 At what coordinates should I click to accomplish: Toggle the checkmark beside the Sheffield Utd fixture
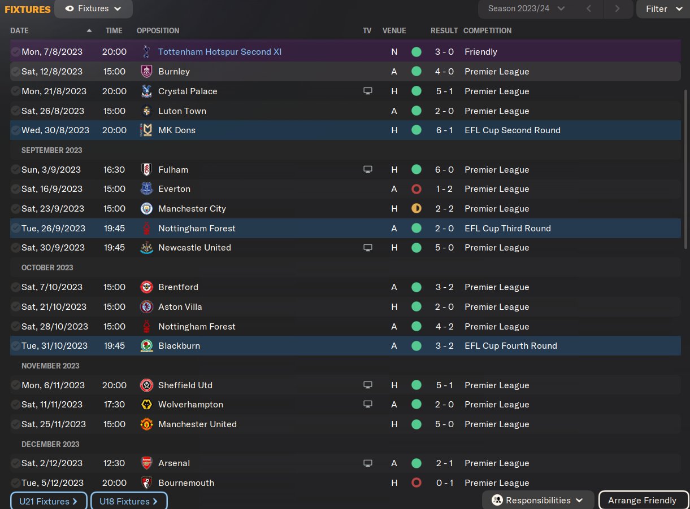(x=15, y=385)
